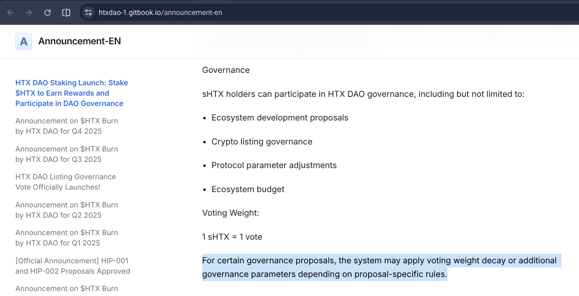579x296 pixels.
Task: Open HIP-001 and HIP-002 Proposals Approved page
Action: click(73, 266)
